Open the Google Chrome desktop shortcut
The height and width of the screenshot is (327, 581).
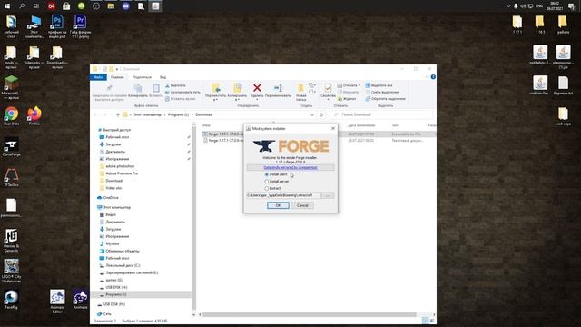[11, 116]
